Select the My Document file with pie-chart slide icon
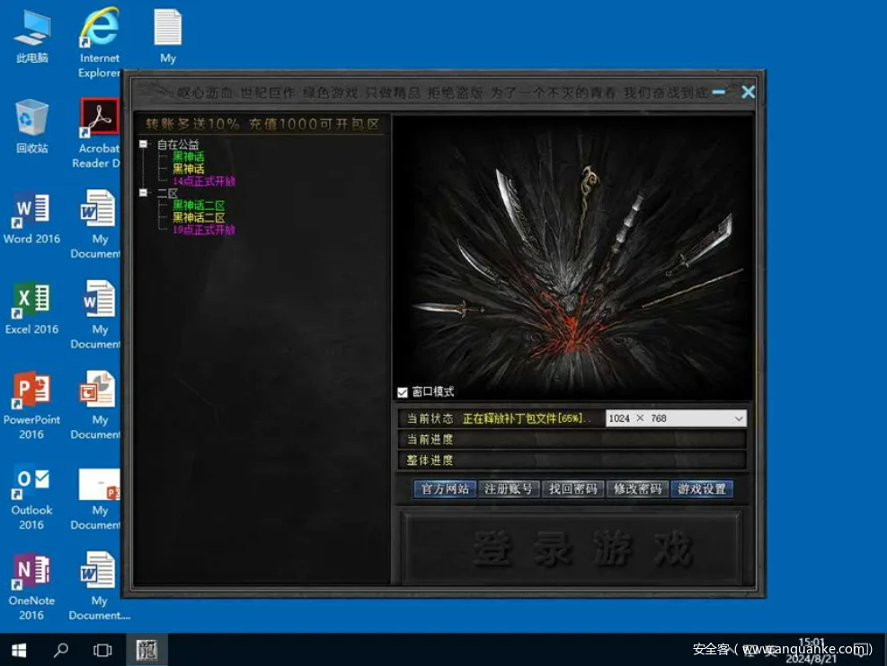Viewport: 887px width, 666px height. point(97,405)
